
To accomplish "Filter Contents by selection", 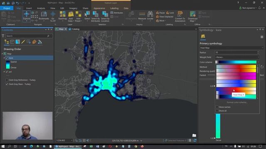I will (x=17, y=42).
